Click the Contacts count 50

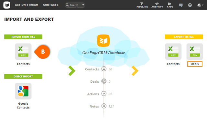[110, 69]
